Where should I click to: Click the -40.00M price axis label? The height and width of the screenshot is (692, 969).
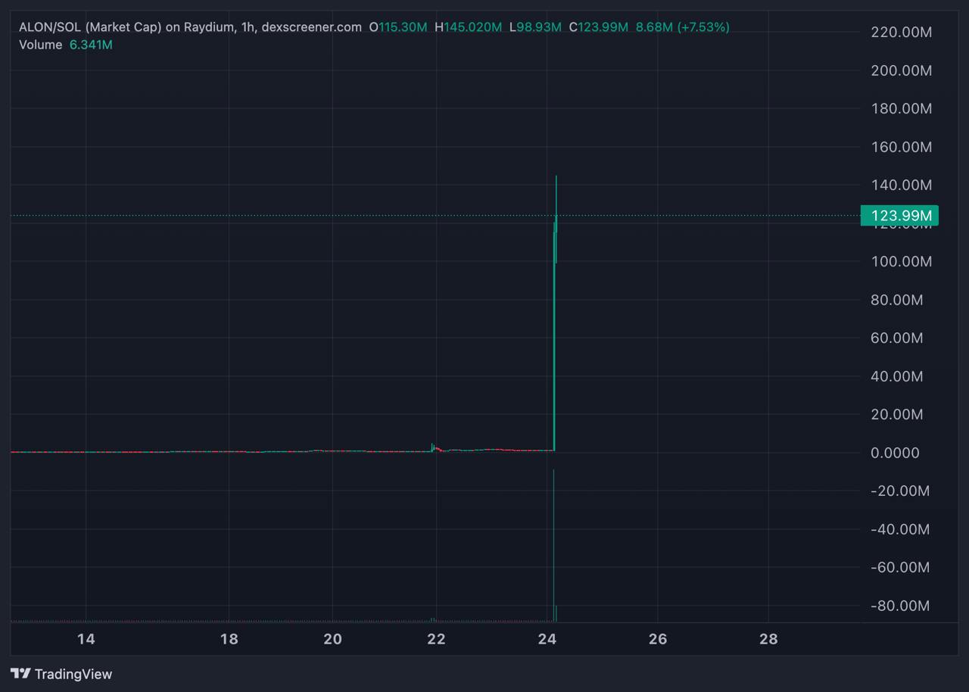coord(900,529)
